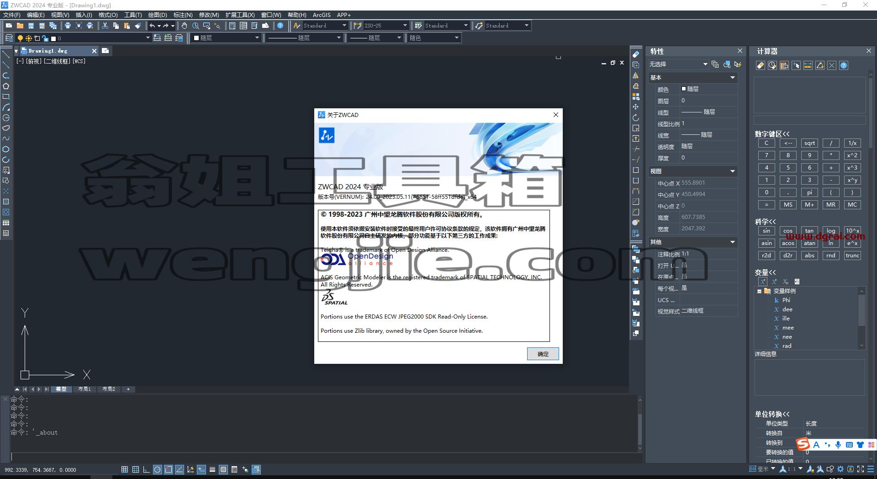The image size is (877, 479).
Task: Click the Get Coordinates icon in calculator
Action: pos(796,65)
